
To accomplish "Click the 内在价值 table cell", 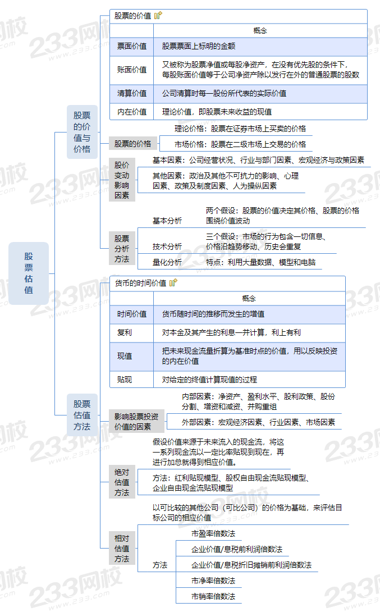I will click(132, 112).
